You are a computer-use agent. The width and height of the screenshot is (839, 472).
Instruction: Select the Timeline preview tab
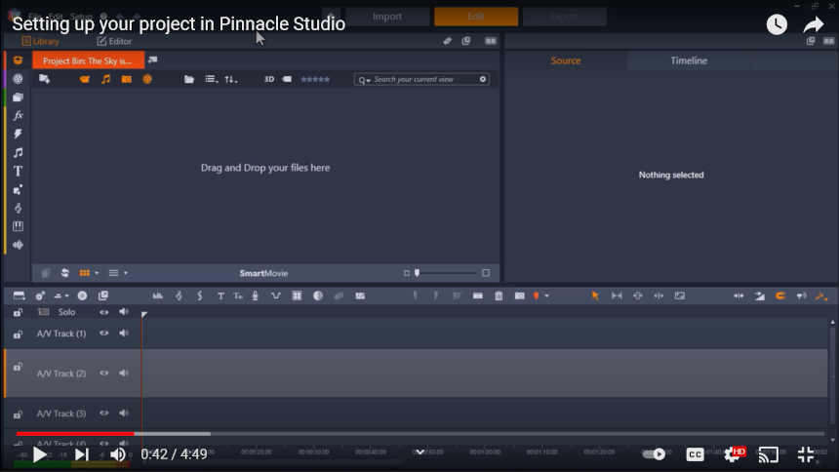pyautogui.click(x=689, y=60)
